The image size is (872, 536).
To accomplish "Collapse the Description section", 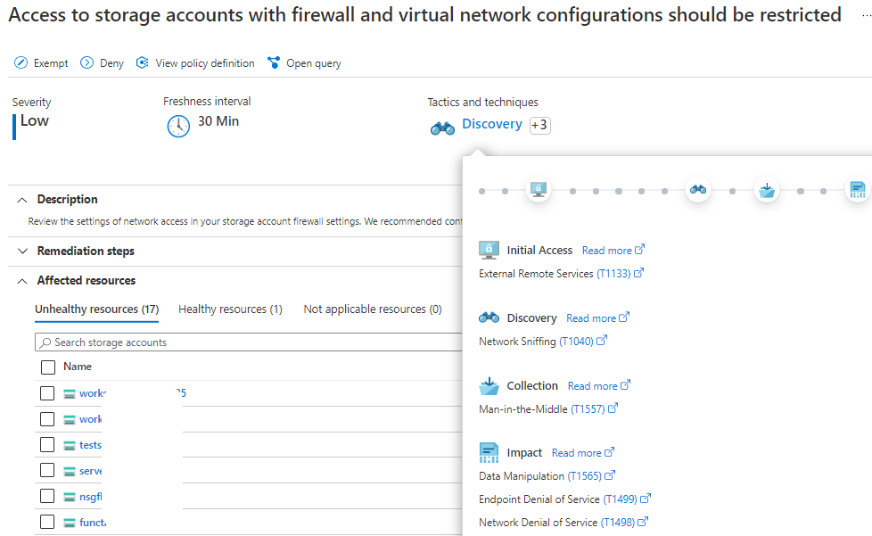I will (22, 200).
